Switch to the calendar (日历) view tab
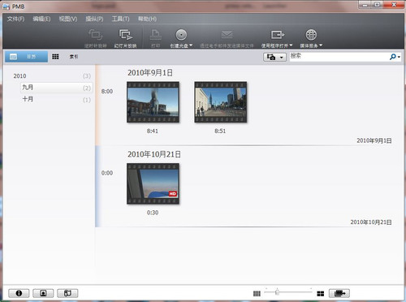Screen dimensions: 406x302 pos(26,57)
